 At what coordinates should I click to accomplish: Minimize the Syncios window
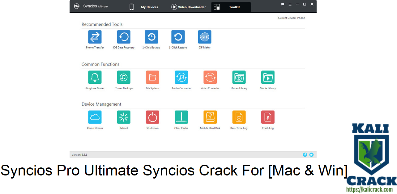coord(297,4)
